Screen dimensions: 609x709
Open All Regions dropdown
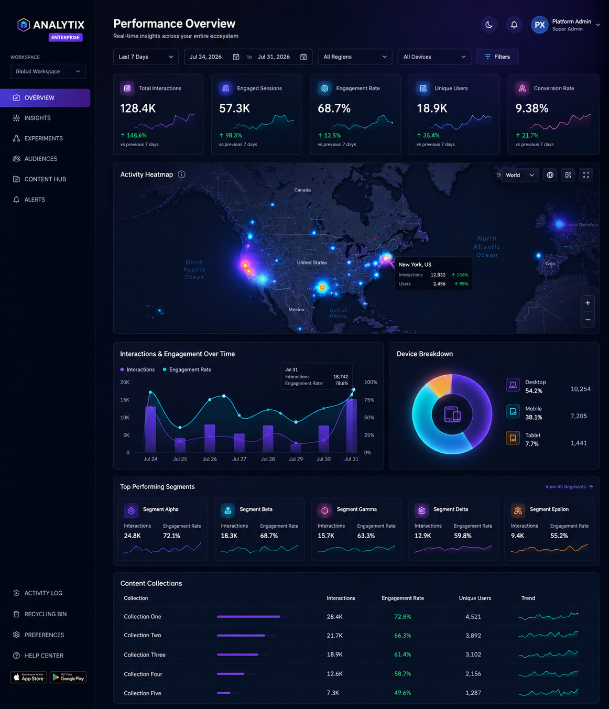point(355,57)
